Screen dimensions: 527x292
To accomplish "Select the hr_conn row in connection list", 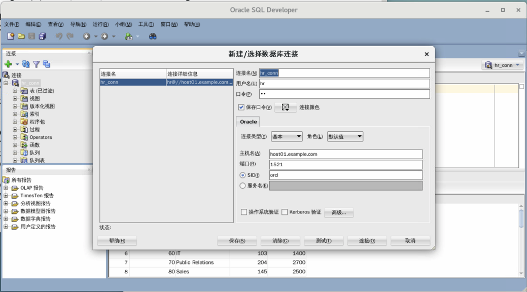I will click(166, 82).
